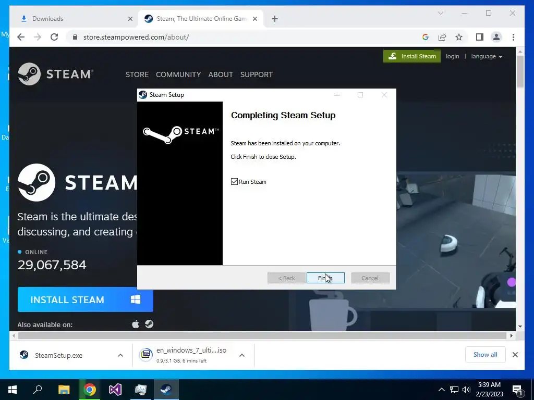Open ABOUT menu item

click(221, 74)
